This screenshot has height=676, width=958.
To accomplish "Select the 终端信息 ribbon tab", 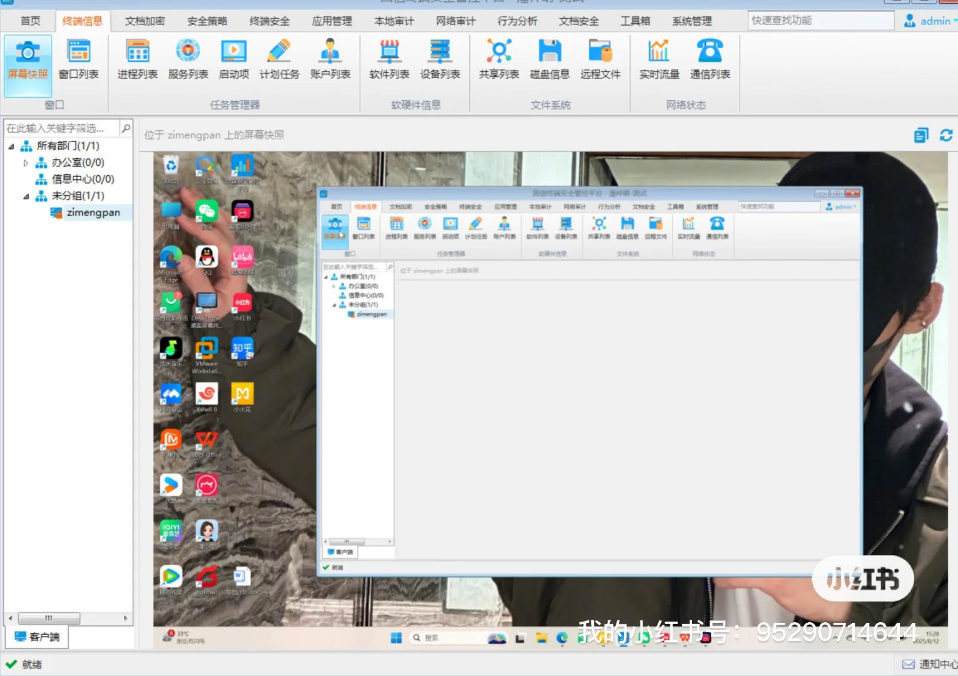I will pos(83,21).
